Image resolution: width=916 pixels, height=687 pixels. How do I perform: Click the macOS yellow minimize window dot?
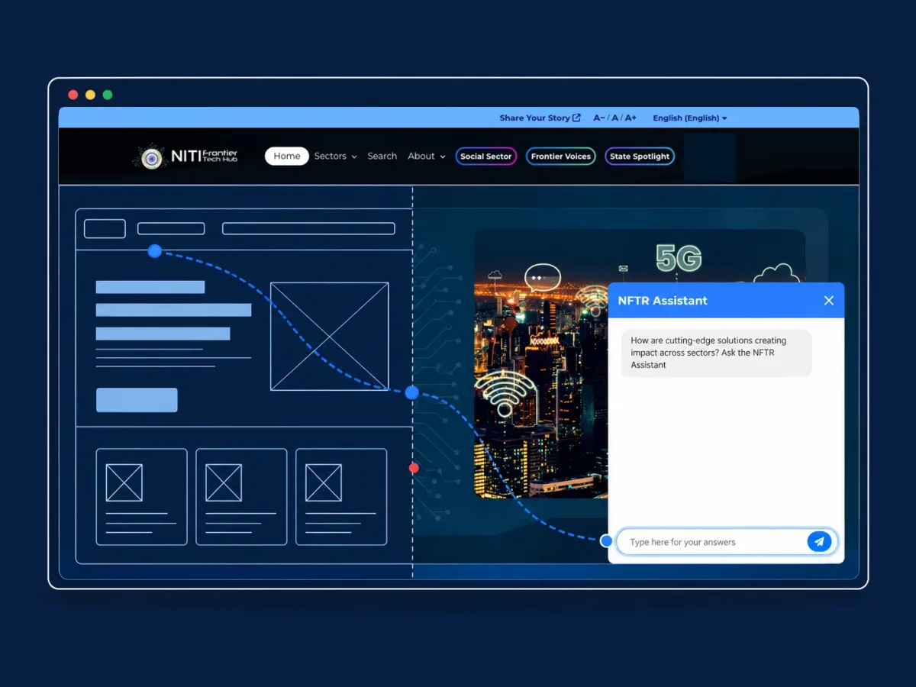pyautogui.click(x=90, y=95)
